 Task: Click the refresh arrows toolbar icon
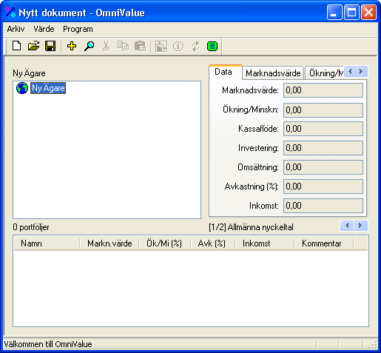click(x=195, y=46)
